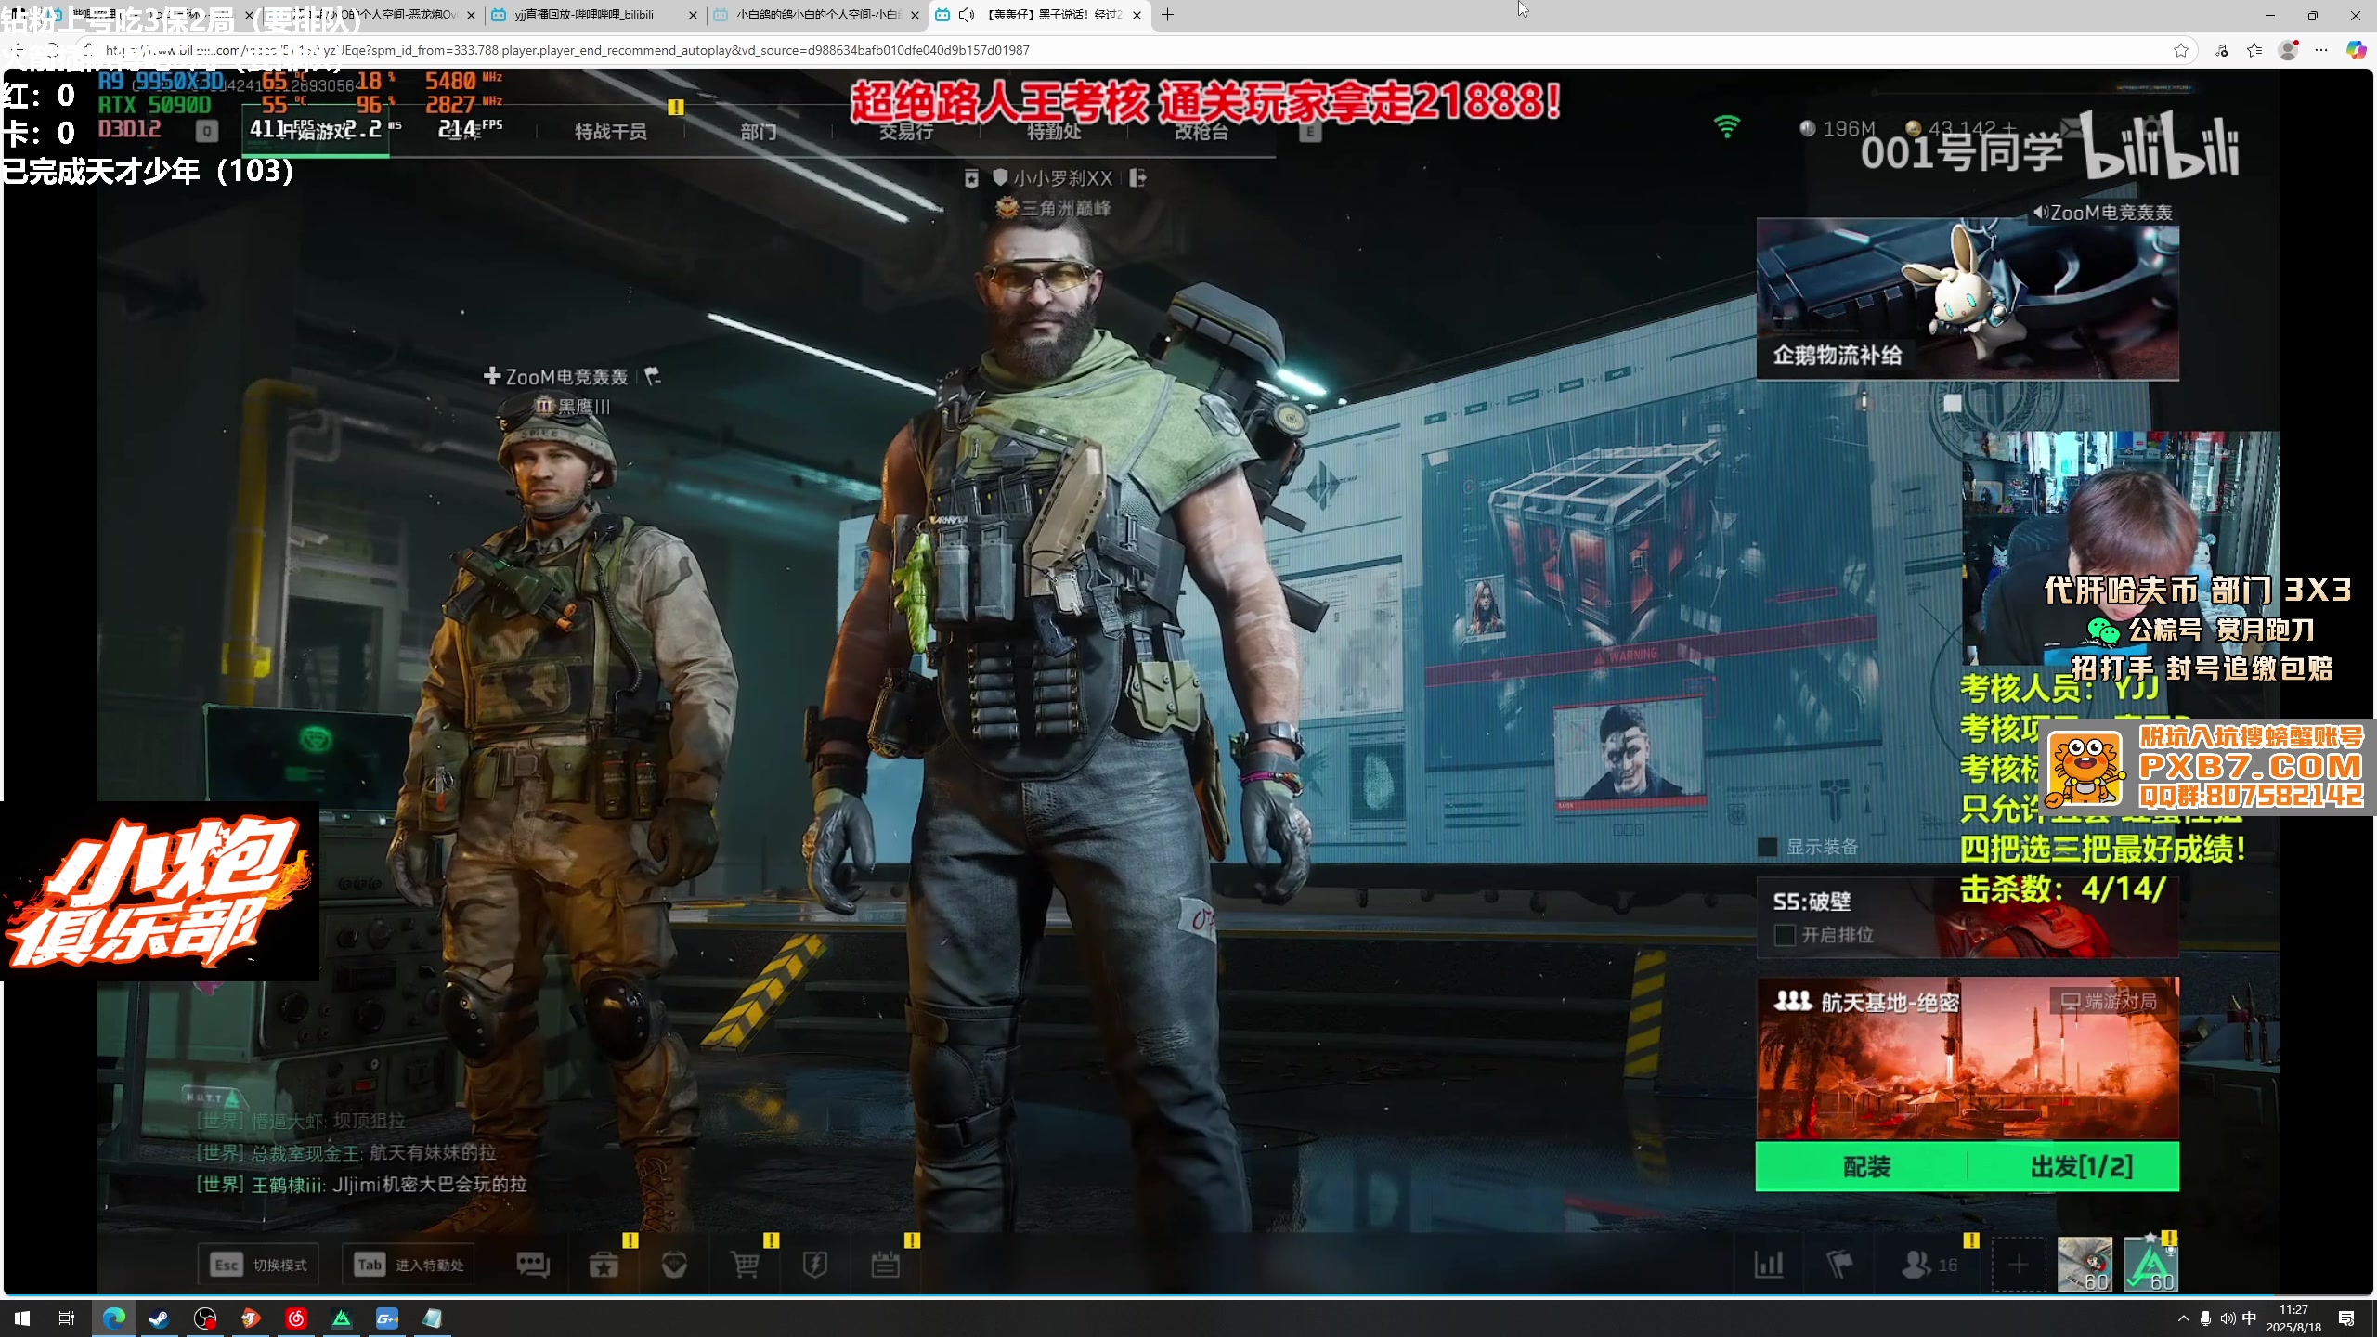Image resolution: width=2377 pixels, height=1337 pixels.
Task: Click the leave-team icon beside 小小罗刹XX
Action: tap(1138, 178)
